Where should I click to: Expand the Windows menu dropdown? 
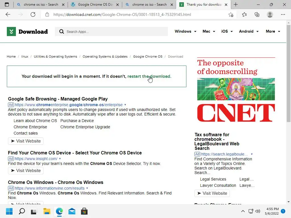click(x=185, y=31)
